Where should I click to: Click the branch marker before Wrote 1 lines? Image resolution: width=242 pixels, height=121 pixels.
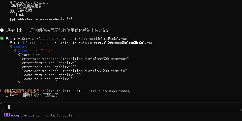coord(7,43)
